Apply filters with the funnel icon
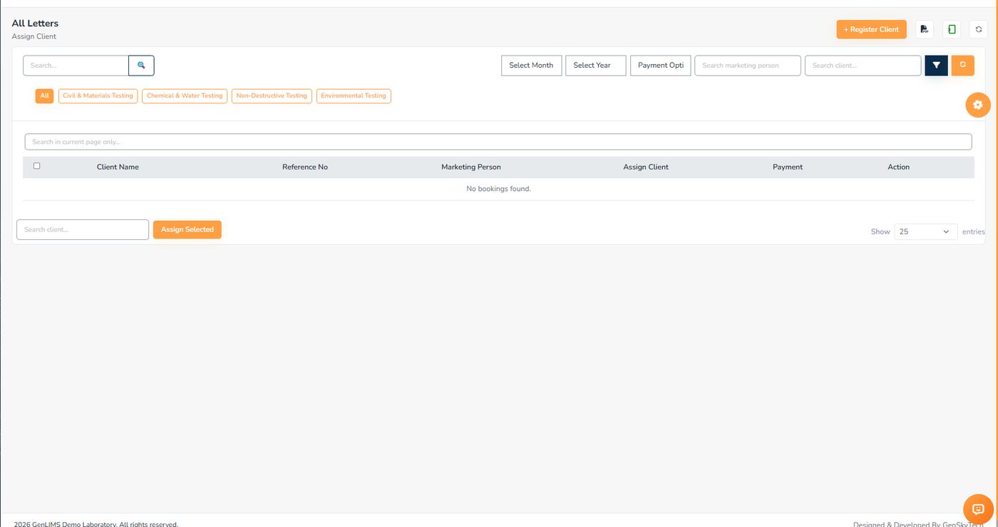 coord(937,65)
